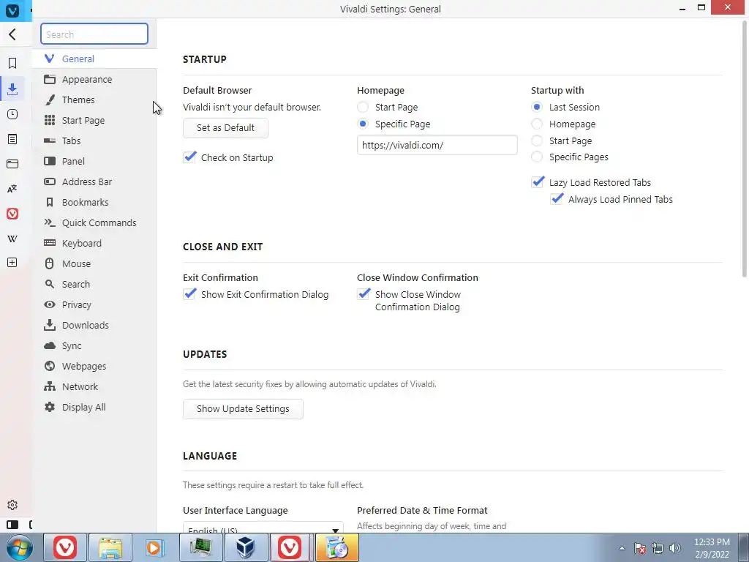Open the Wikipedia web panel icon

coord(12,239)
